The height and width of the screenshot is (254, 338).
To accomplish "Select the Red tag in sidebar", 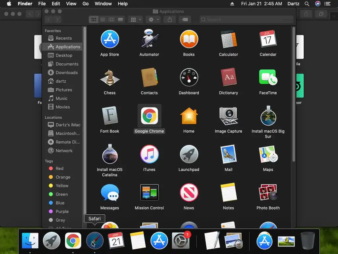I will (x=62, y=168).
